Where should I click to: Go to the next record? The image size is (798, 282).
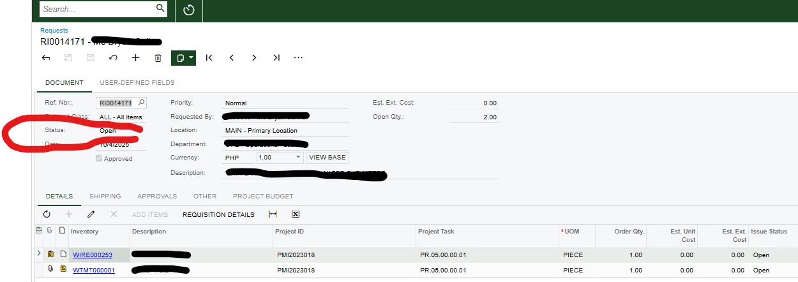coord(253,57)
